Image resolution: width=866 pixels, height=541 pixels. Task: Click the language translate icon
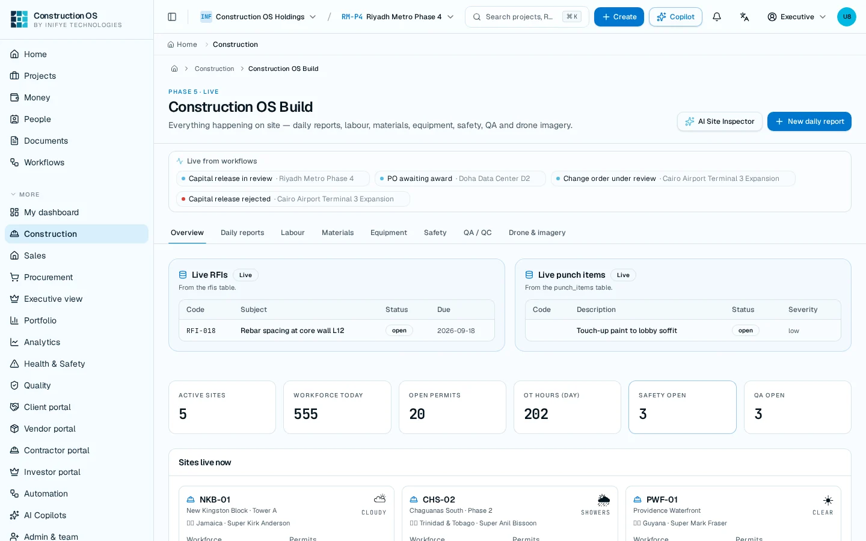[745, 17]
